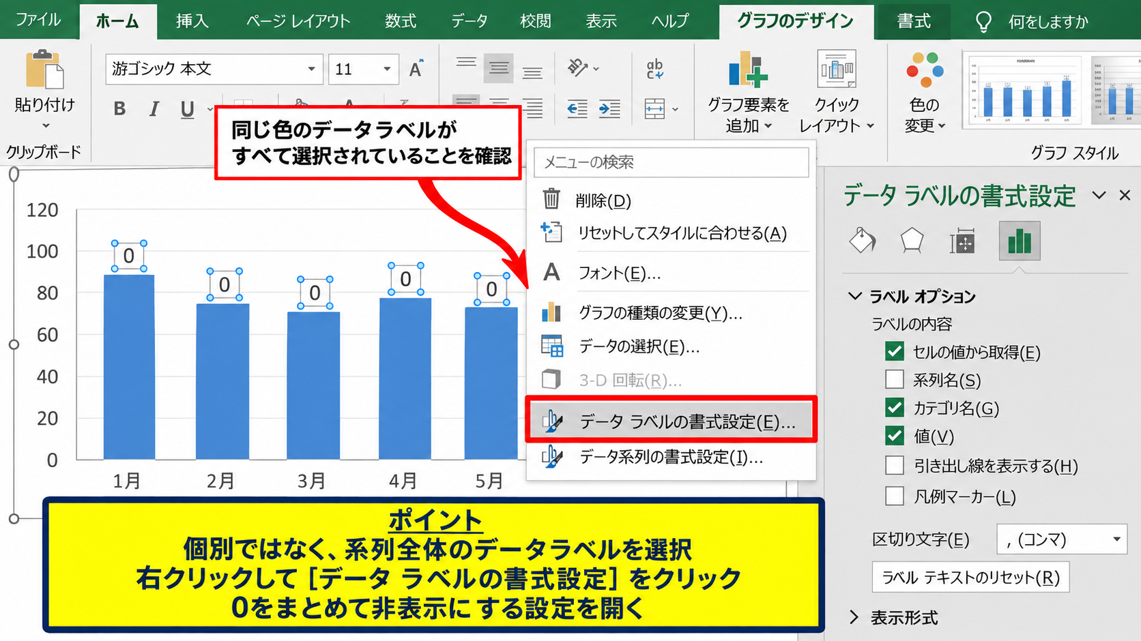Switch to 表示 tab
This screenshot has width=1141, height=641.
point(601,21)
